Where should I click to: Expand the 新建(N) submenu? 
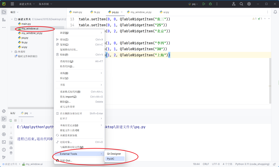coord(79,33)
